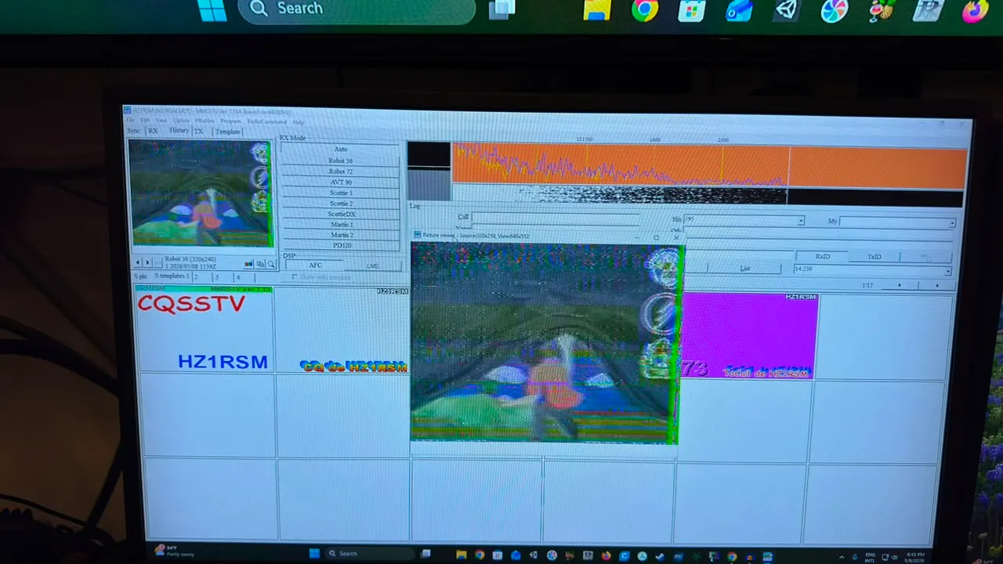Launch Microsoft Store from the top taskbar
This screenshot has height=564, width=1003.
click(x=691, y=9)
